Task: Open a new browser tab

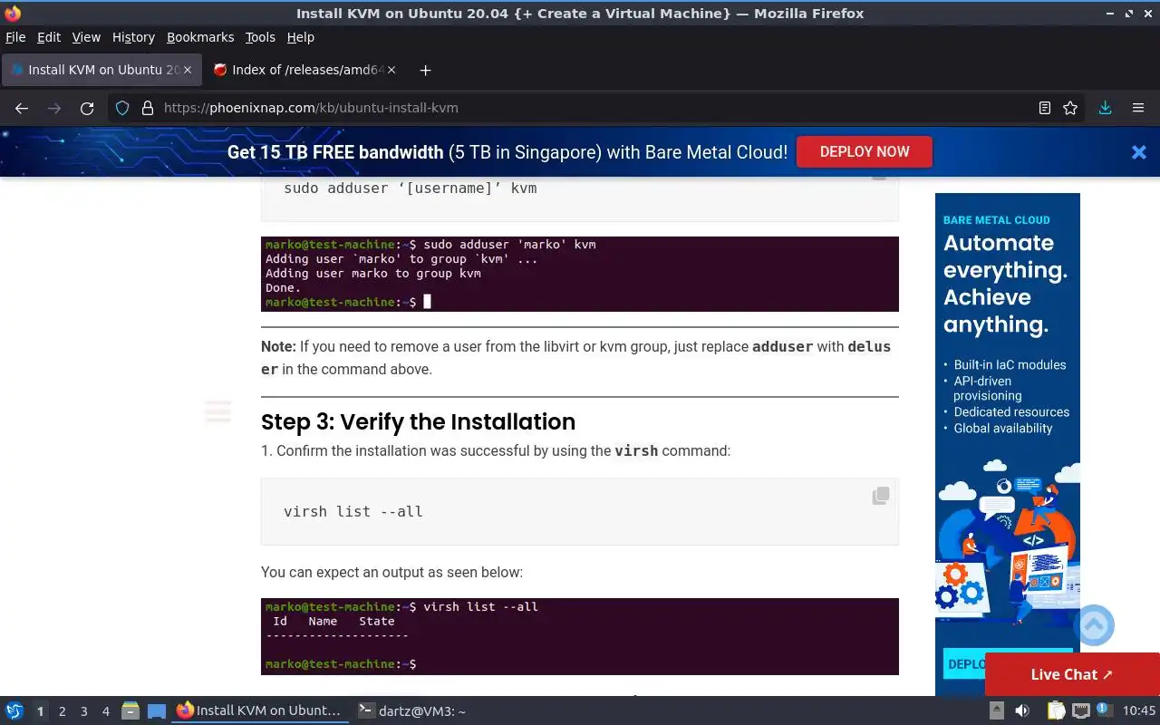Action: pyautogui.click(x=425, y=70)
